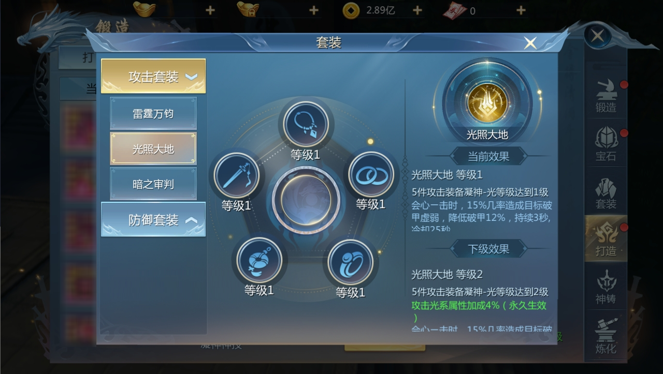
Task: Collapse the 攻击套装 category
Action: (x=153, y=76)
